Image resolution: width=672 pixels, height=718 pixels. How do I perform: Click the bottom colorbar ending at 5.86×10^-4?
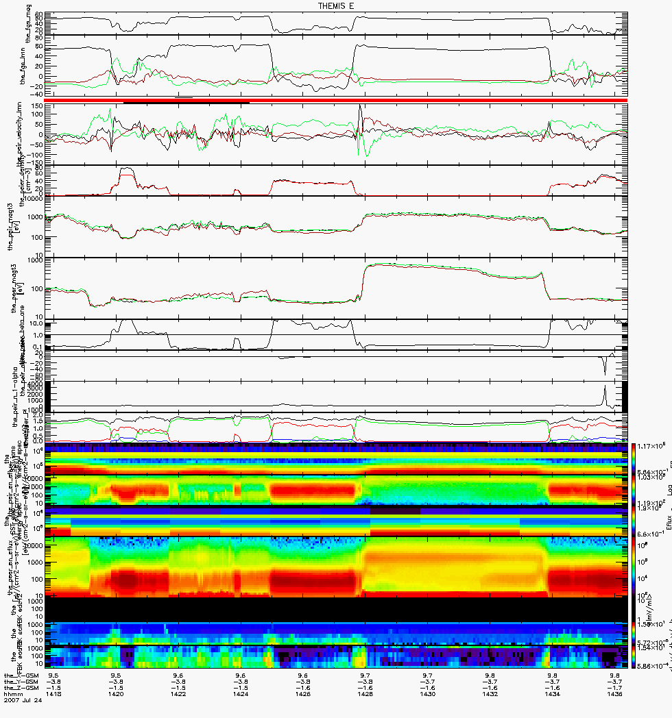[634, 656]
